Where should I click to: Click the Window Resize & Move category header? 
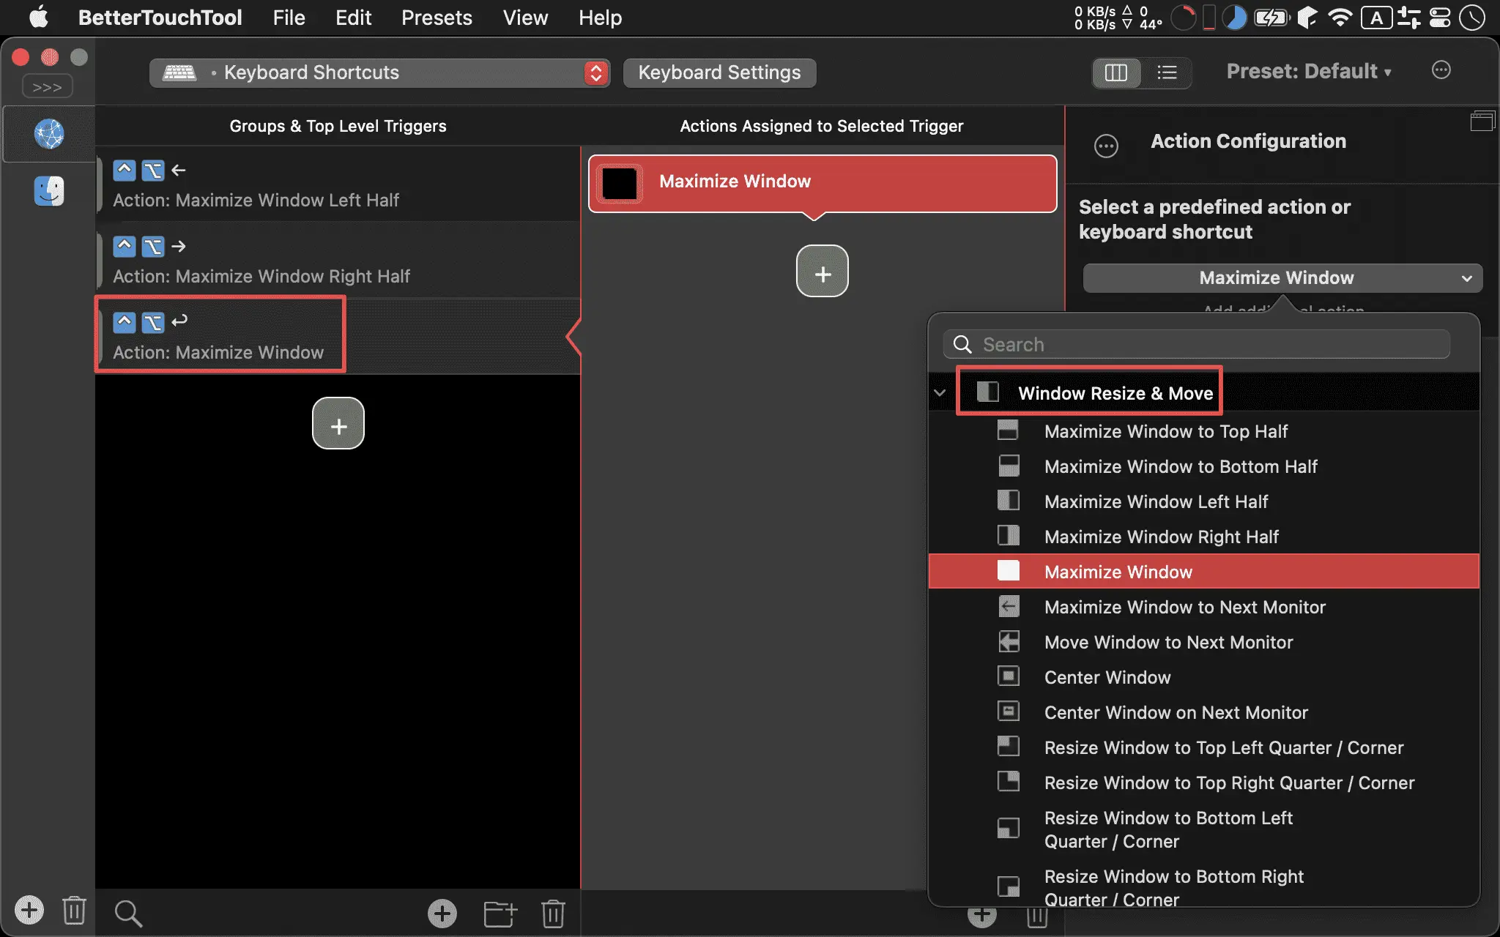pos(1204,393)
